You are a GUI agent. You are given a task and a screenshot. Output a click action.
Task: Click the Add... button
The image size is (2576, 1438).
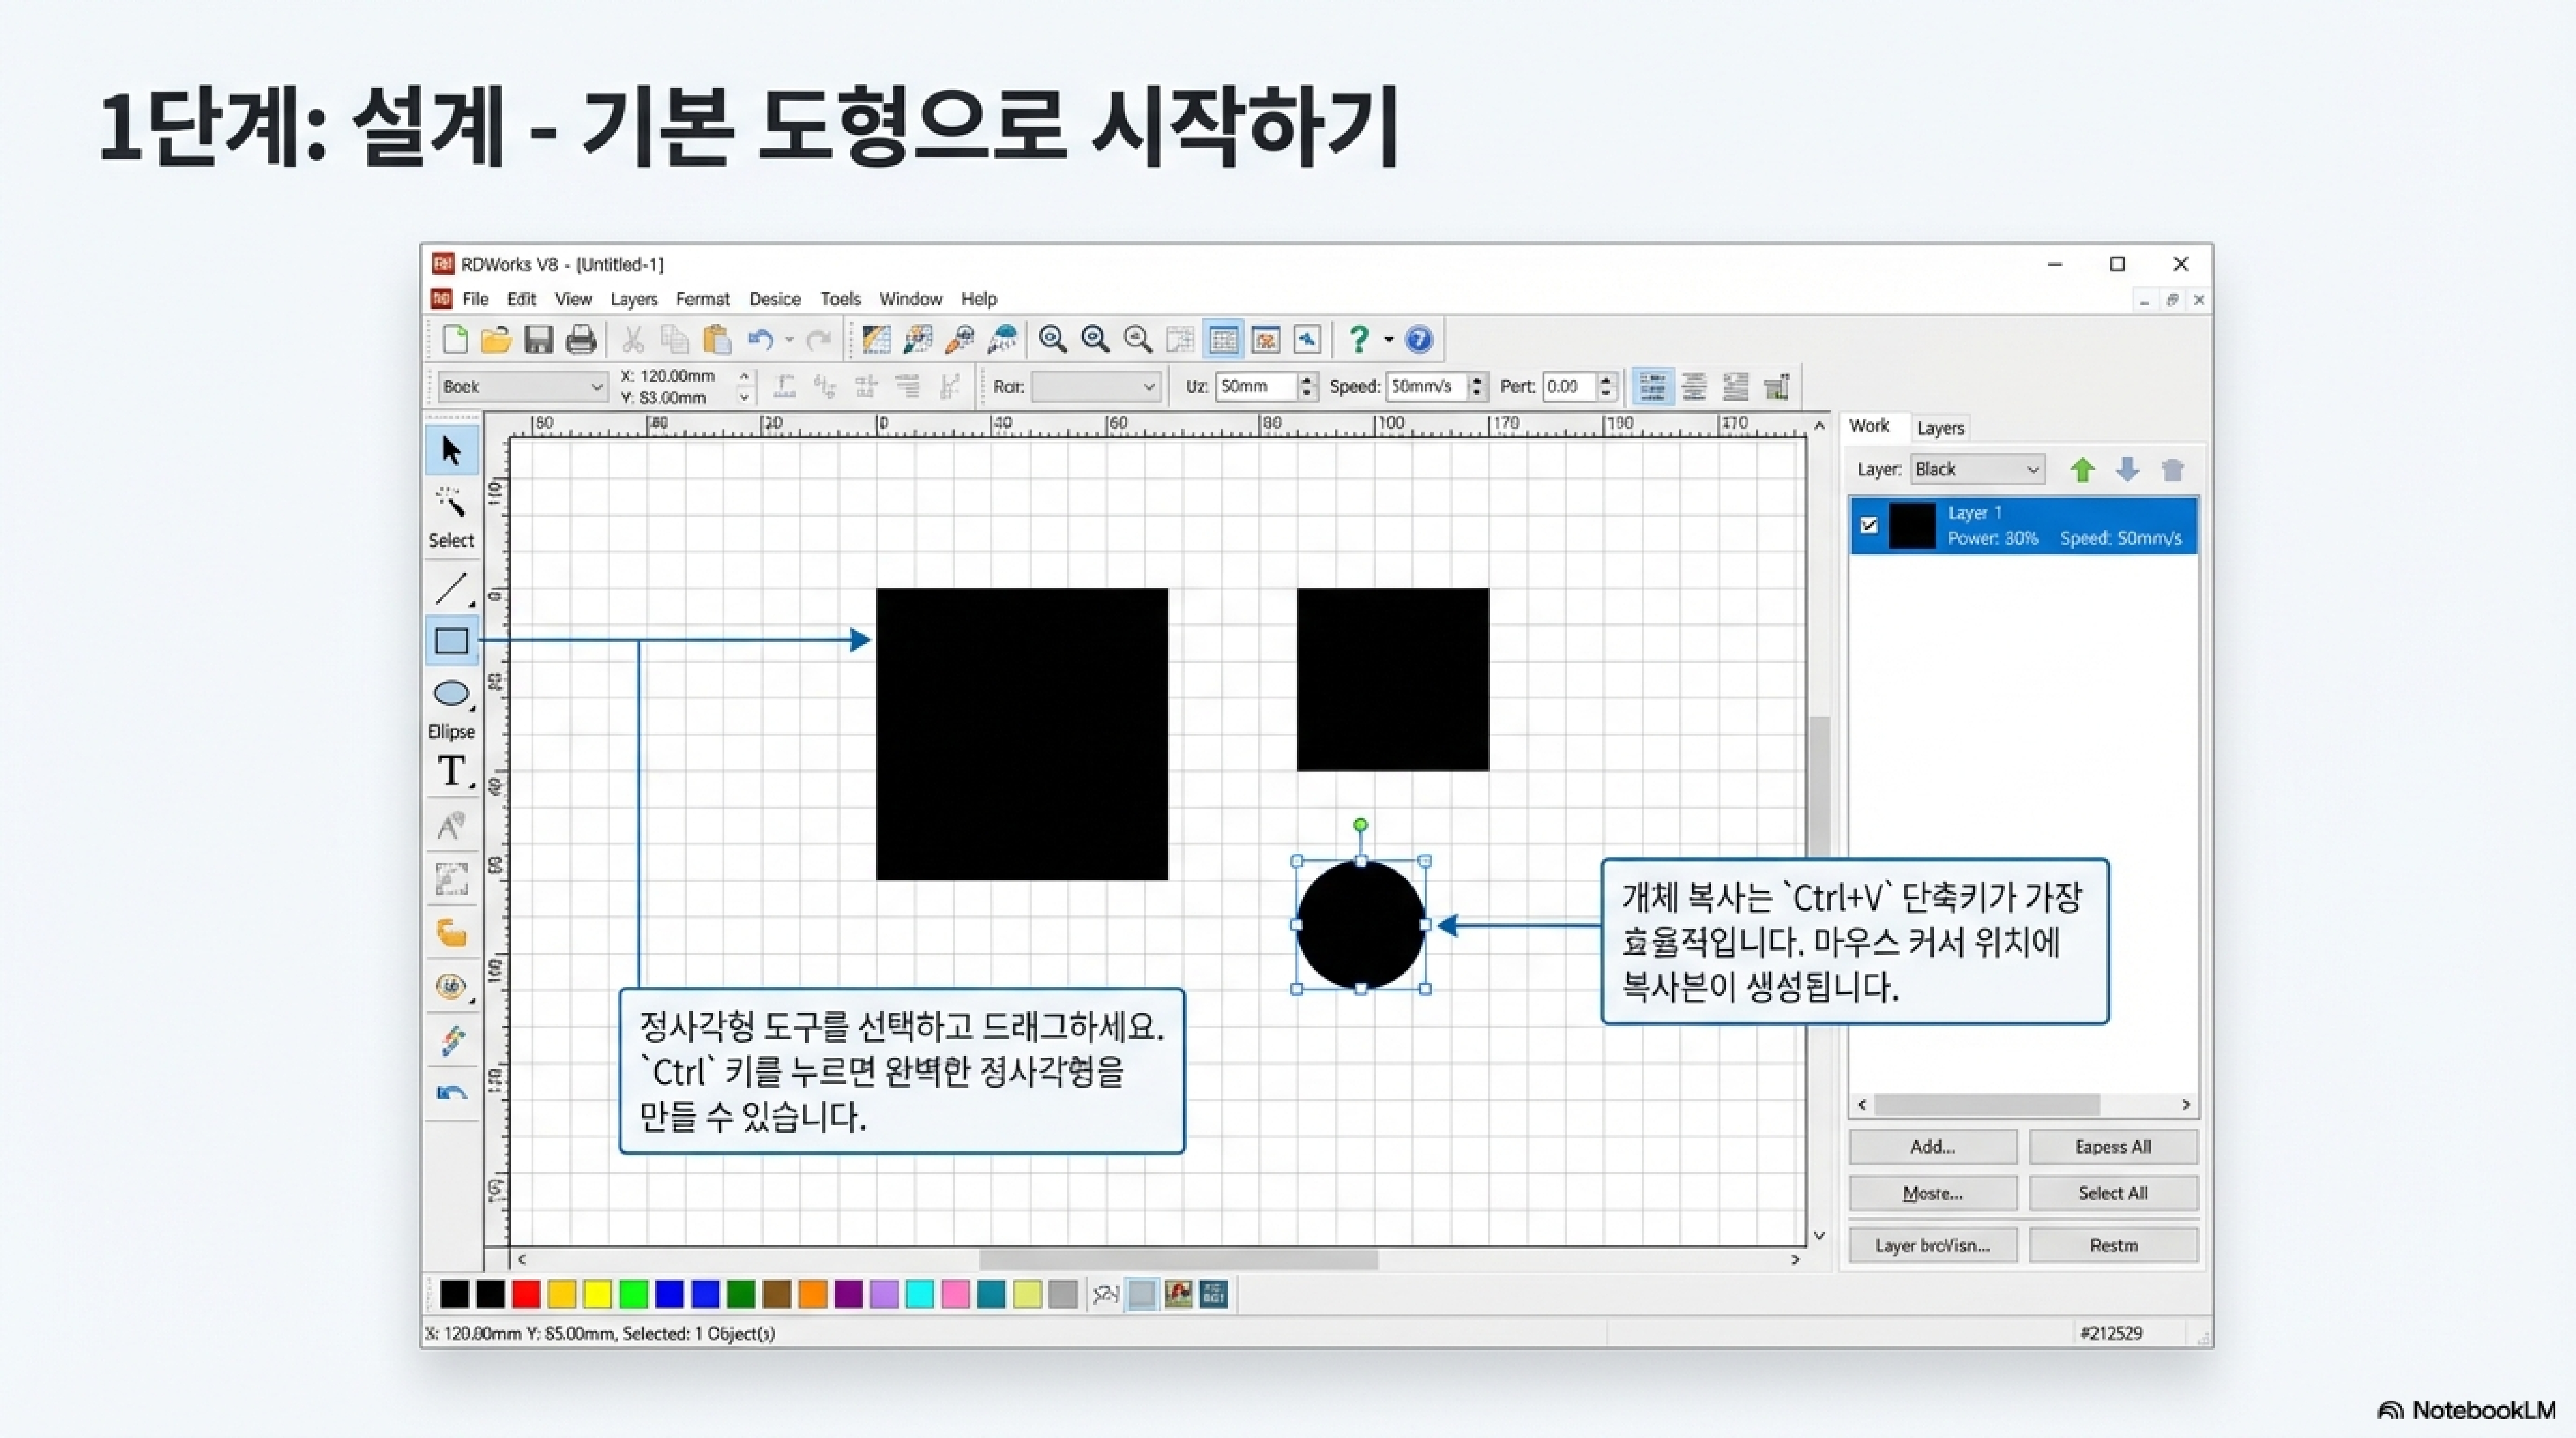tap(1932, 1147)
